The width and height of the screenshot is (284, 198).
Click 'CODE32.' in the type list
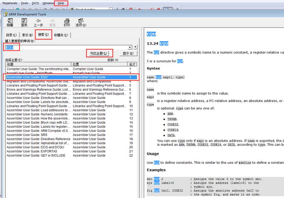pos(173,125)
